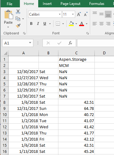Click the Paste button
Viewport: 114px width, 155px height.
click(x=8, y=19)
